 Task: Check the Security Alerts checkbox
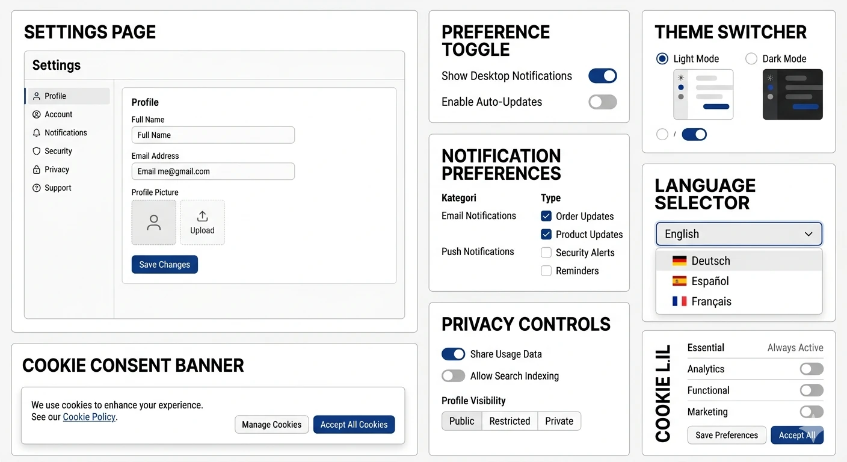[546, 253]
